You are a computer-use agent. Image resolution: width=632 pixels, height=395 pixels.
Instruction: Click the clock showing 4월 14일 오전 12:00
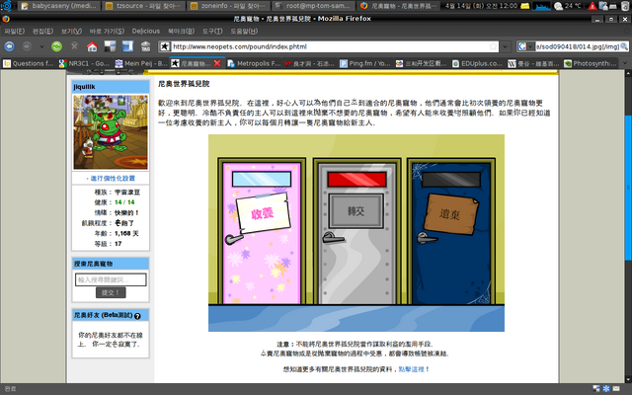(x=481, y=6)
